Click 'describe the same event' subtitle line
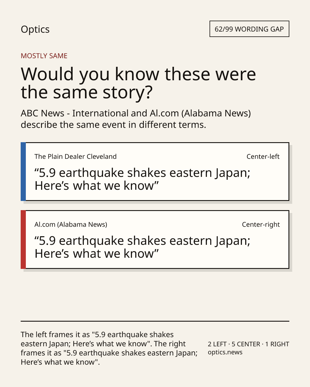Image resolution: width=310 pixels, height=387 pixels. click(113, 125)
